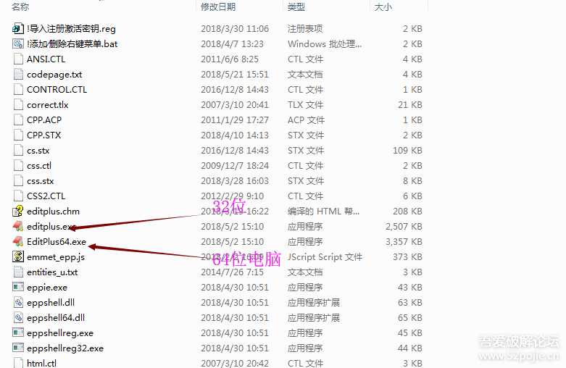This screenshot has width=566, height=368.
Task: Select file name eppshellreg.exe
Action: pos(60,333)
